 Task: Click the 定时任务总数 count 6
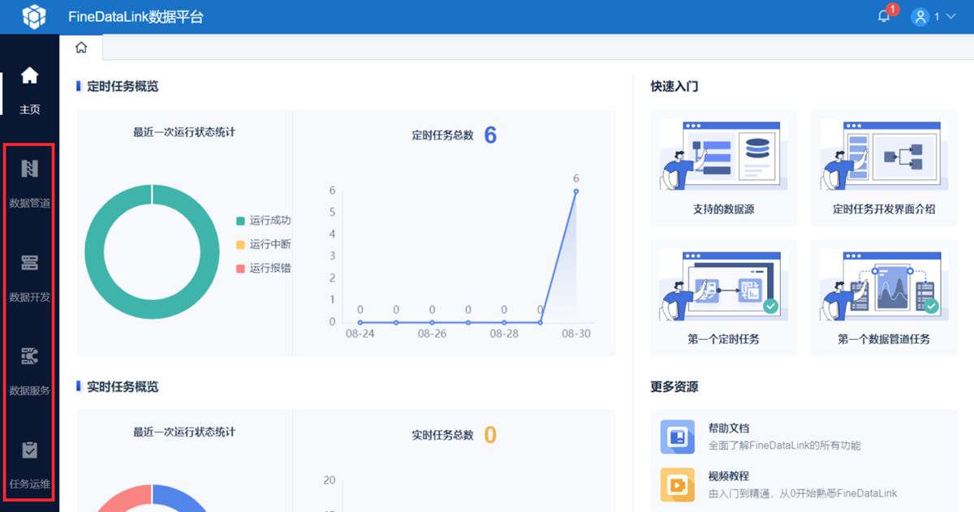[490, 135]
